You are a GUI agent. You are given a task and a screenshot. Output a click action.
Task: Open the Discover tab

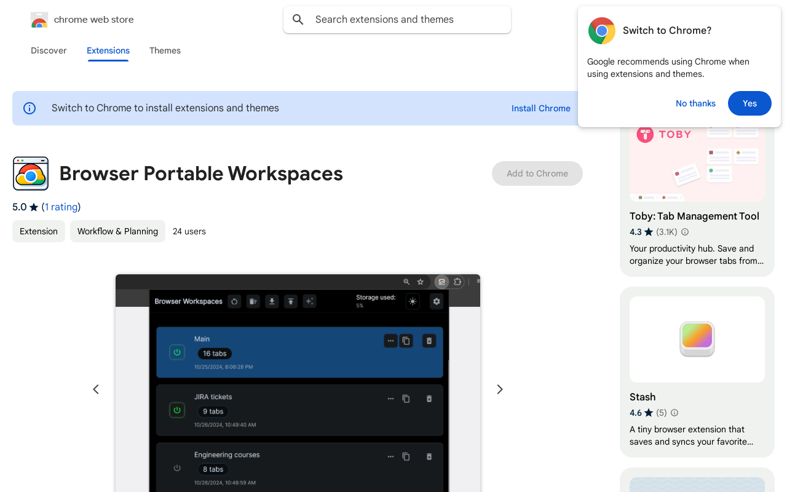click(49, 50)
